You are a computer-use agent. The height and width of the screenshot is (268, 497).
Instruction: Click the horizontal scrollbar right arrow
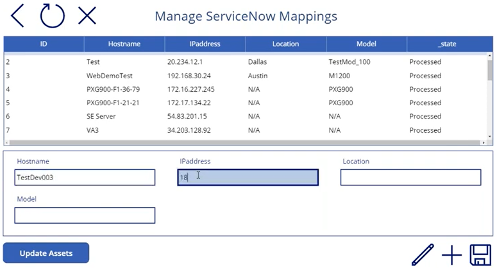point(484,143)
